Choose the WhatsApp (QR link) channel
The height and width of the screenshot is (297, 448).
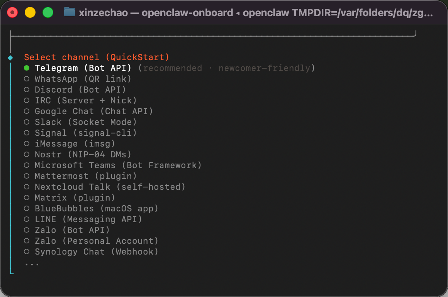point(77,79)
